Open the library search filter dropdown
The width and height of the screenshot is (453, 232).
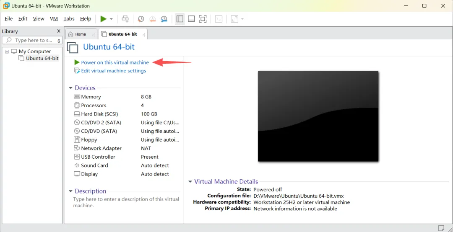point(59,41)
